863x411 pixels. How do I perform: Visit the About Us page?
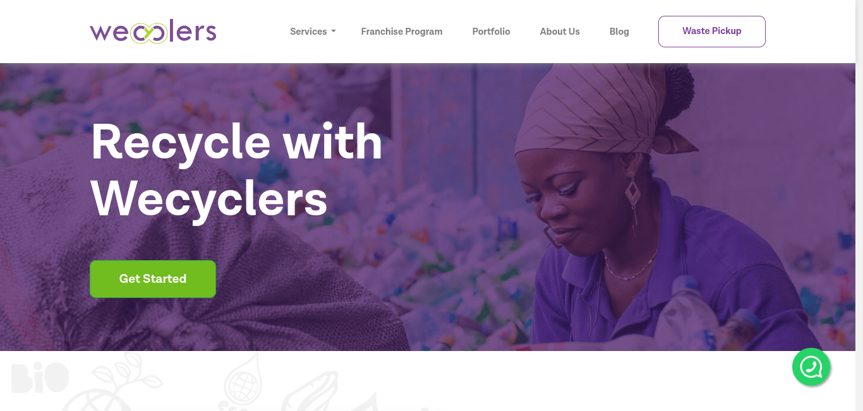tap(560, 32)
